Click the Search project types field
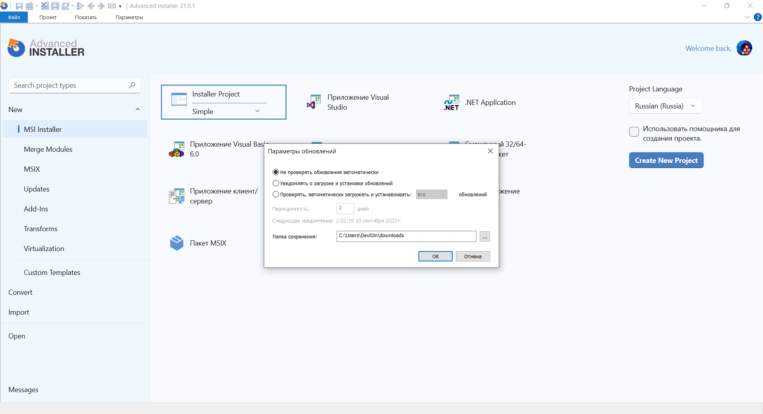763x414 pixels. coord(75,85)
